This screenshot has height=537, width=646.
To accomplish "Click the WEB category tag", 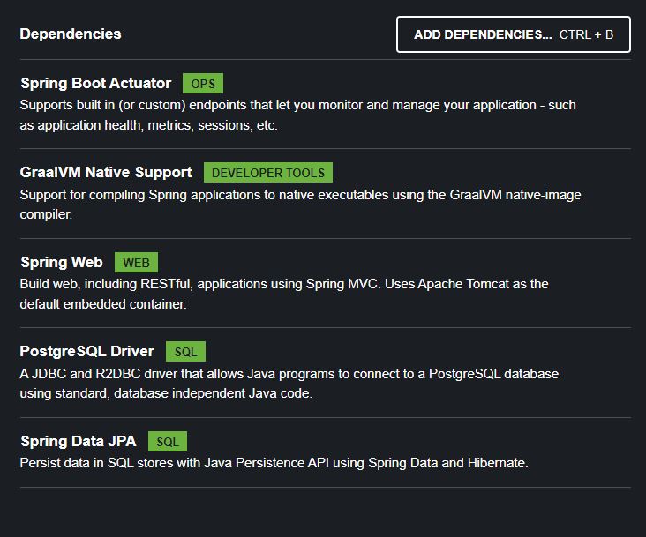I will pos(137,263).
